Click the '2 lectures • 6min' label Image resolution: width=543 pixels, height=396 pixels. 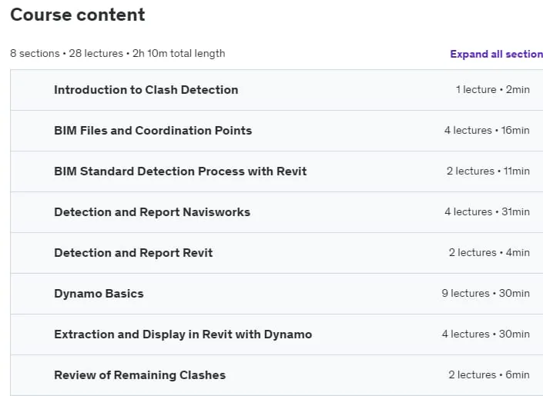[489, 375]
